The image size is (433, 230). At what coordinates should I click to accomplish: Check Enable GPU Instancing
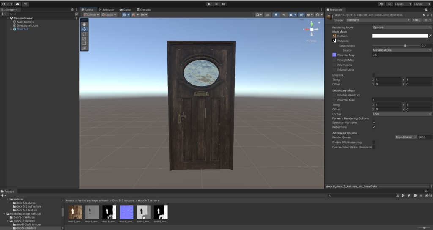374,142
